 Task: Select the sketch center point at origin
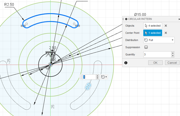pos(50,65)
